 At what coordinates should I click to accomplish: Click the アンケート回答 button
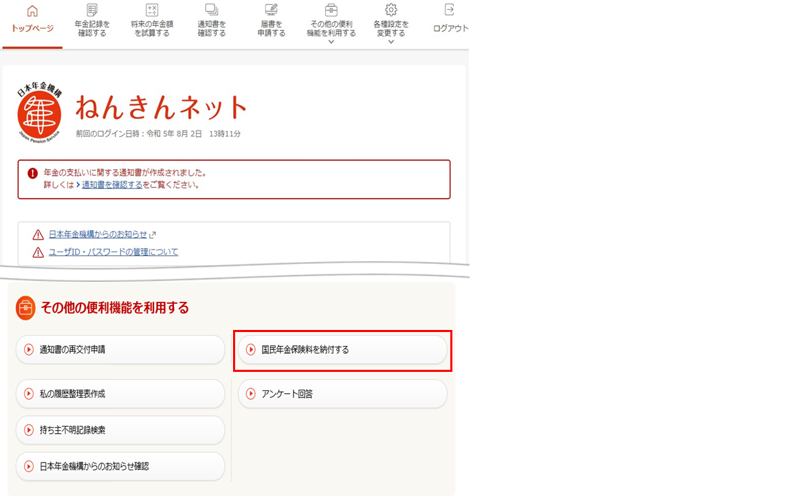tap(342, 393)
